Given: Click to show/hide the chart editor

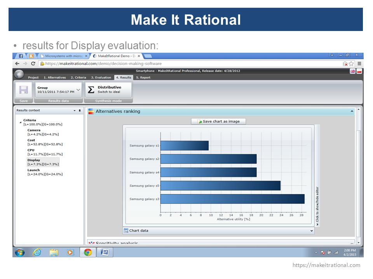Looking at the screenshot, I should tap(317, 206).
